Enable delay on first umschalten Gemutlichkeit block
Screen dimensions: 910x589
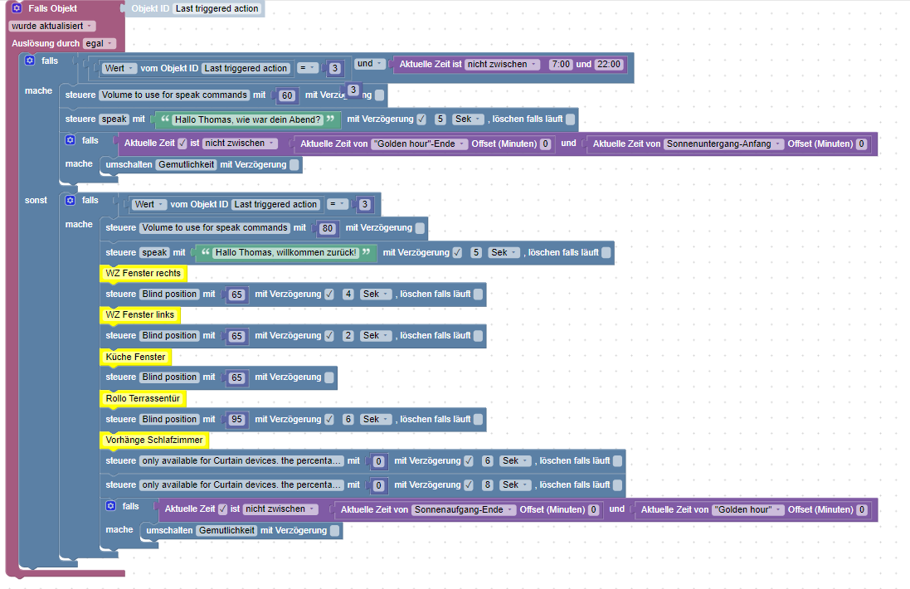click(x=294, y=165)
